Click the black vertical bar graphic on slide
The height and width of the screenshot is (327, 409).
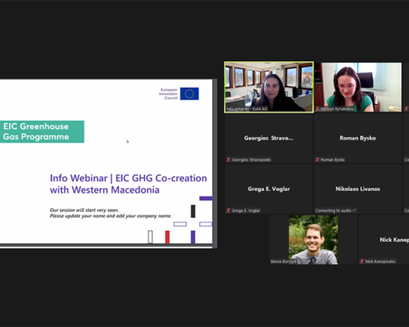pos(193,211)
